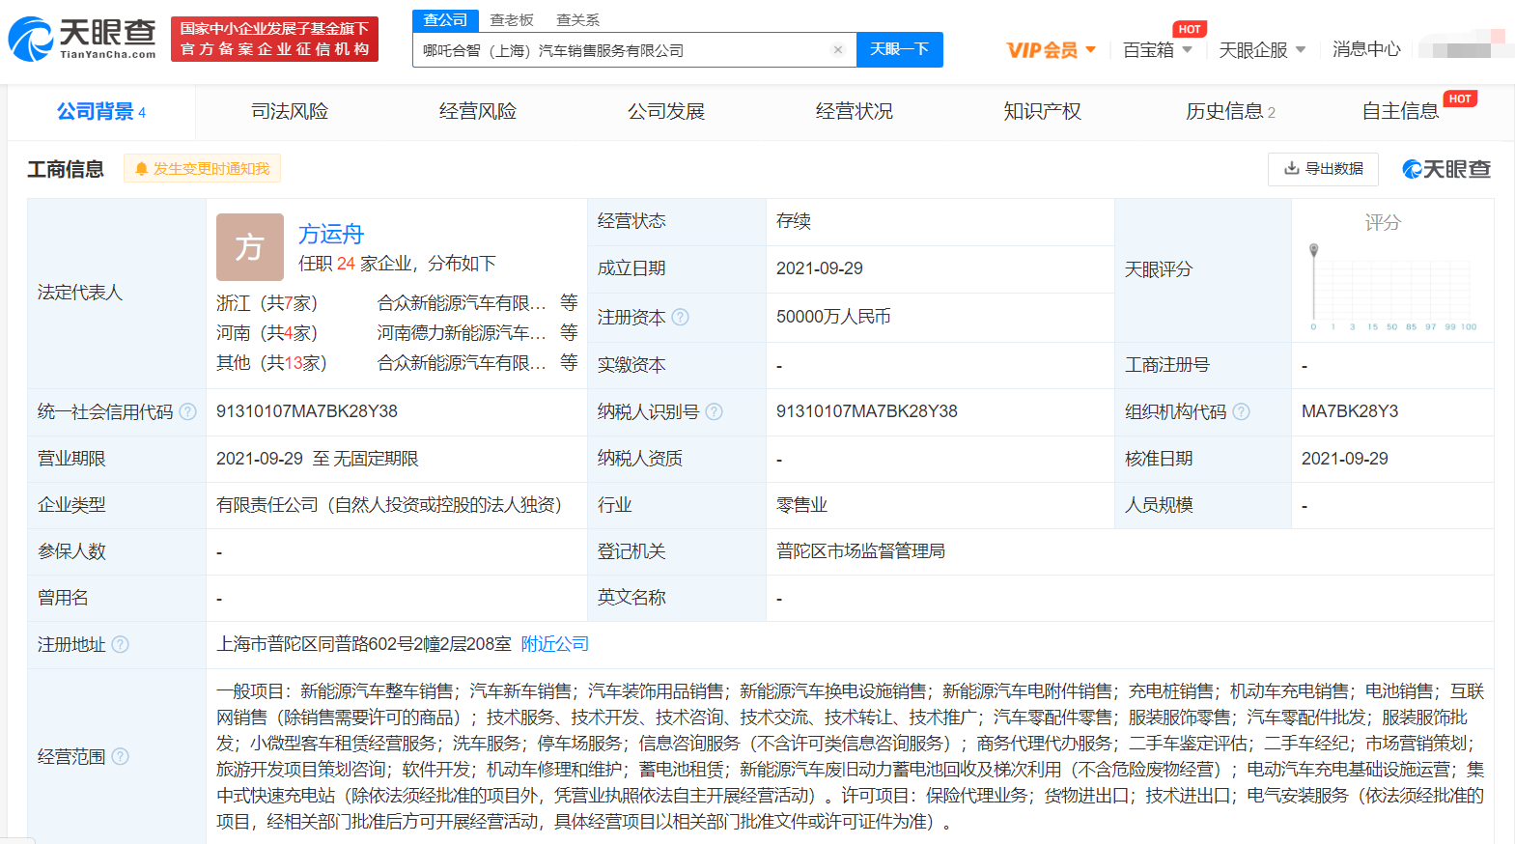1515x844 pixels.
Task: Click help icon beside 组织机构代码
Action: pos(1241,412)
